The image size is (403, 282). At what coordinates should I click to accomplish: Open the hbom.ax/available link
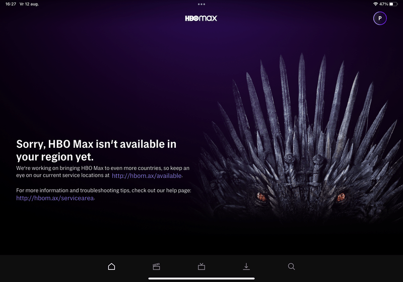click(147, 176)
